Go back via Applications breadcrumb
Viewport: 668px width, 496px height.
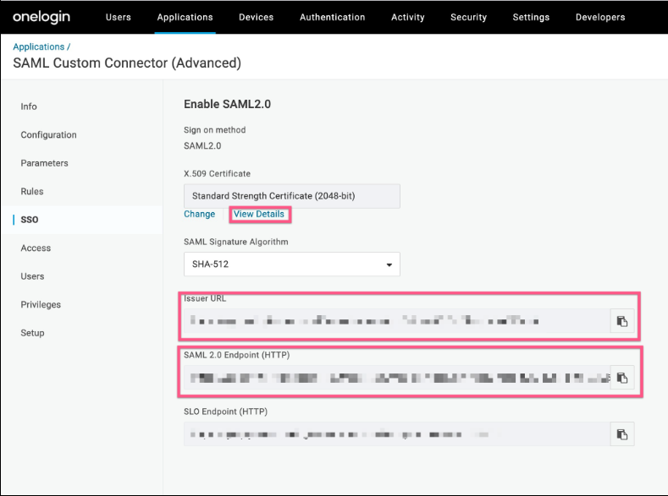(x=38, y=46)
